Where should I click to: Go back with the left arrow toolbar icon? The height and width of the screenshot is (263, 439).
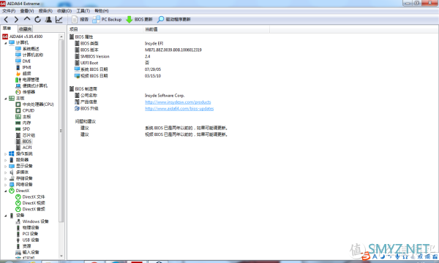click(6, 19)
